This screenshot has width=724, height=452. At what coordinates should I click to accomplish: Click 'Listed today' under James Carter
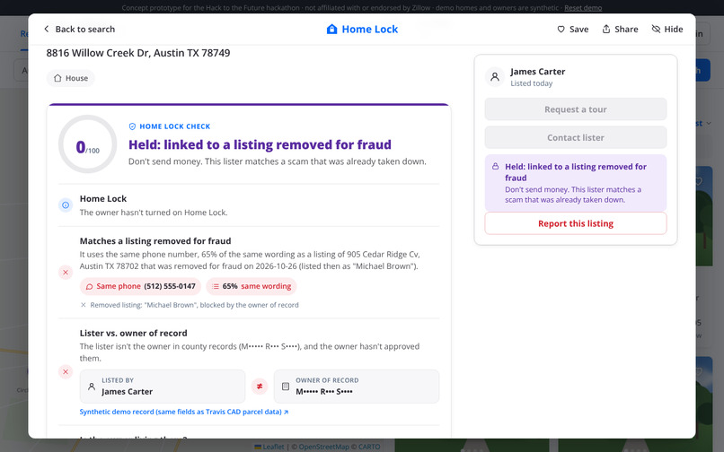point(532,83)
